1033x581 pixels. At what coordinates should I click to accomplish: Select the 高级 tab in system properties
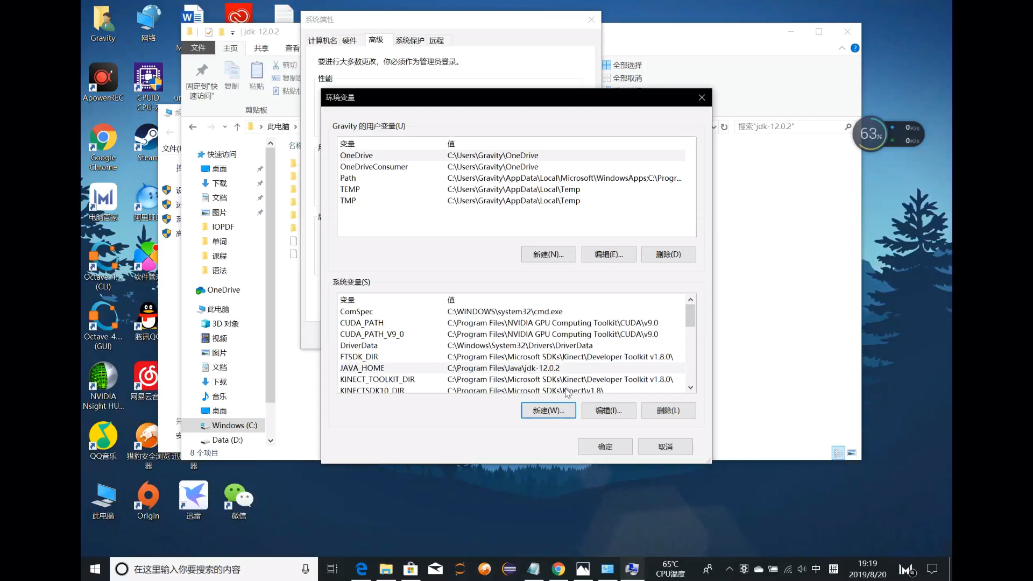[376, 40]
